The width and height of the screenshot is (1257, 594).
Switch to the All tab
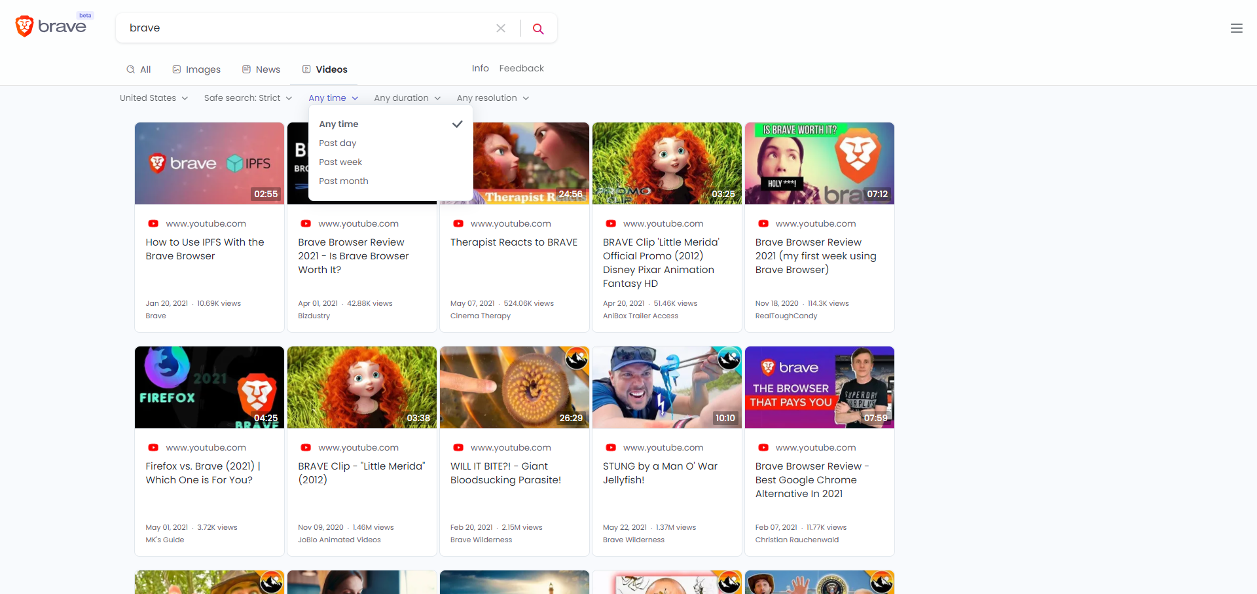[139, 69]
